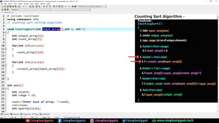This screenshot has width=219, height=123.
Task: Save the current file via toolbar icon
Action: pos(8,6)
